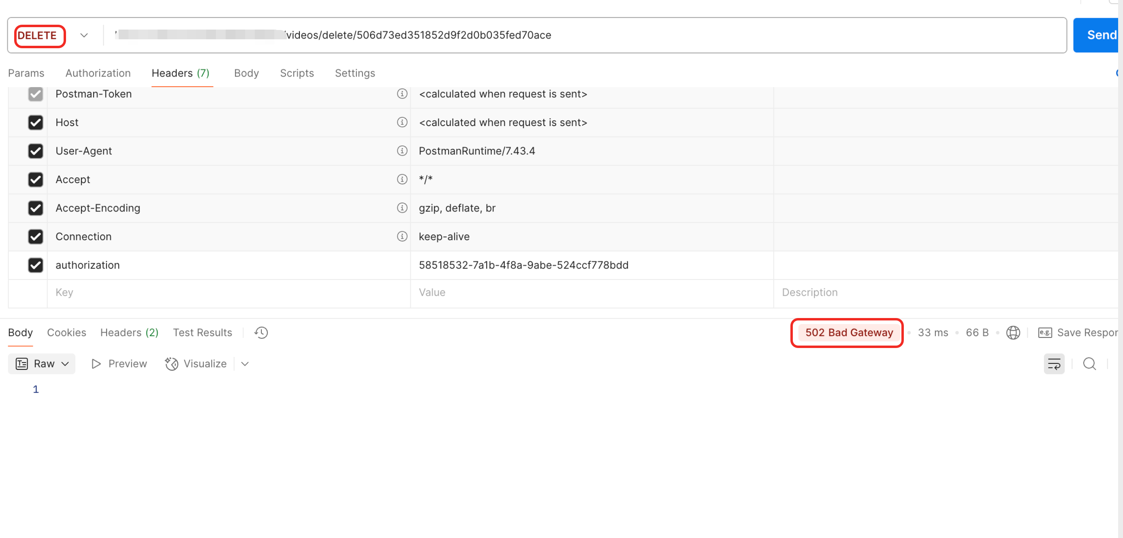This screenshot has width=1123, height=538.
Task: Click the response history clock icon
Action: (261, 333)
